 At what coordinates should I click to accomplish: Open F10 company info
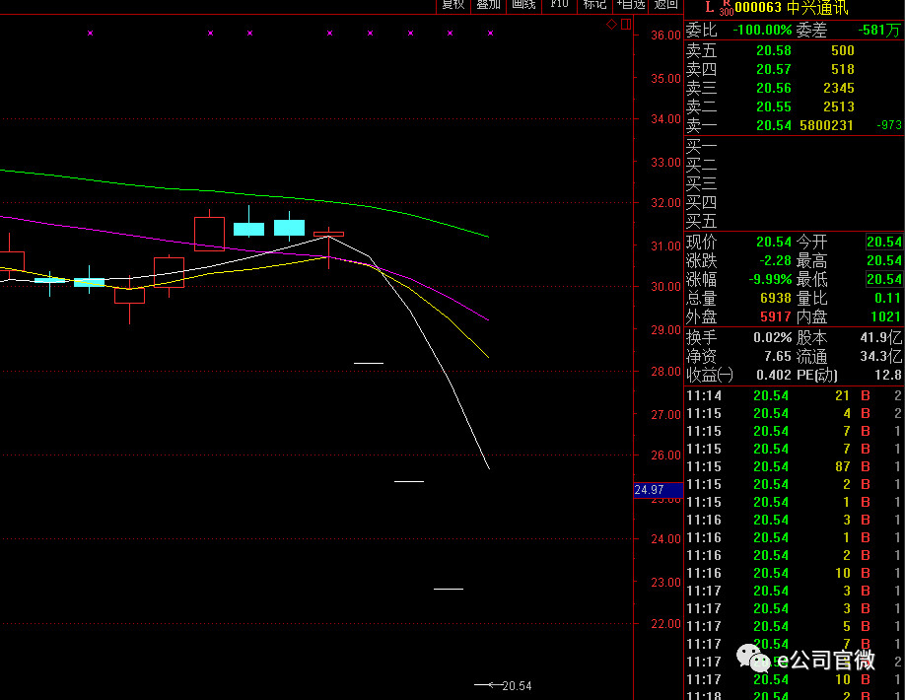559,4
